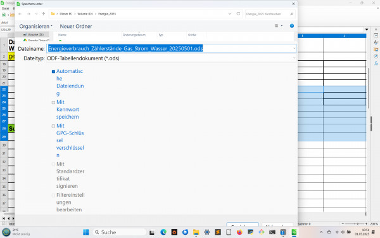Image resolution: width=380 pixels, height=238 pixels.
Task: Open Calc sidebar settings menu icon
Action: point(376,29)
